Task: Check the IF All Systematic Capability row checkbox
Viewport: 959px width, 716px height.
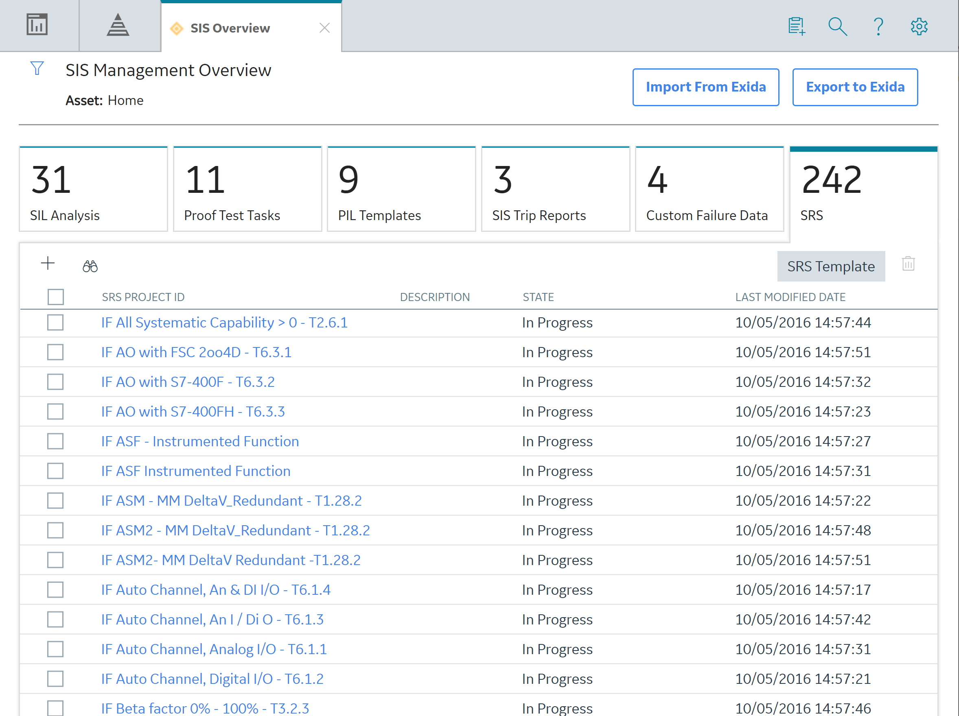Action: (55, 323)
